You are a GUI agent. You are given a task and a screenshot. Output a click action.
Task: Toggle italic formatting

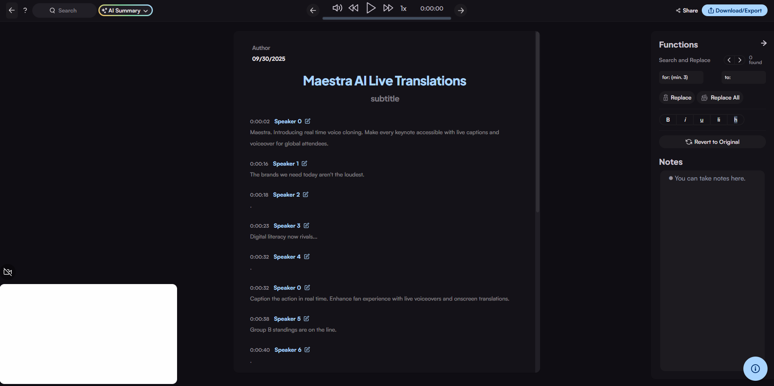tap(685, 120)
